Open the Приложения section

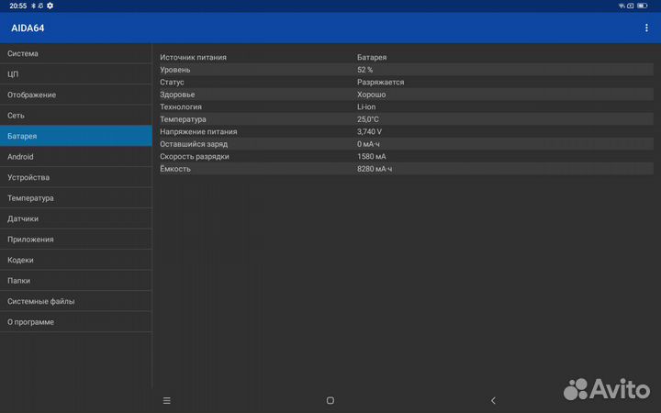tap(76, 240)
